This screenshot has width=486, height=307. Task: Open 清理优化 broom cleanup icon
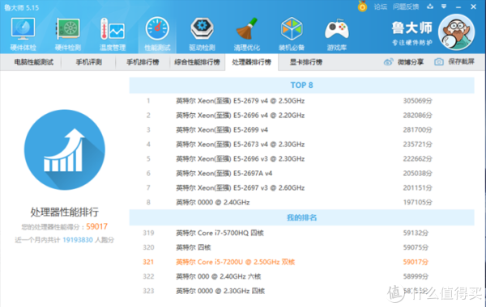tap(247, 34)
